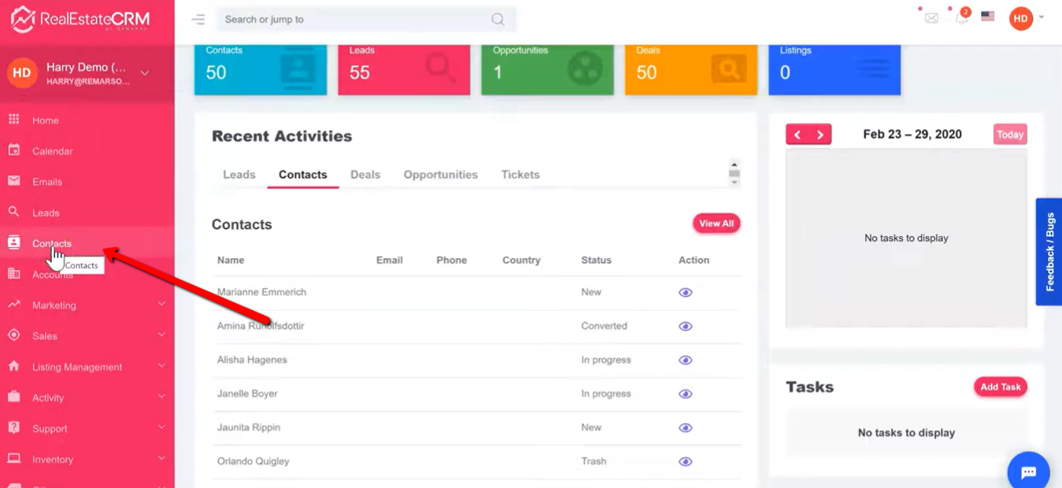Click the View All contacts button

(x=716, y=224)
